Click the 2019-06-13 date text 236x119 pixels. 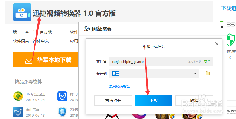tap(35, 115)
